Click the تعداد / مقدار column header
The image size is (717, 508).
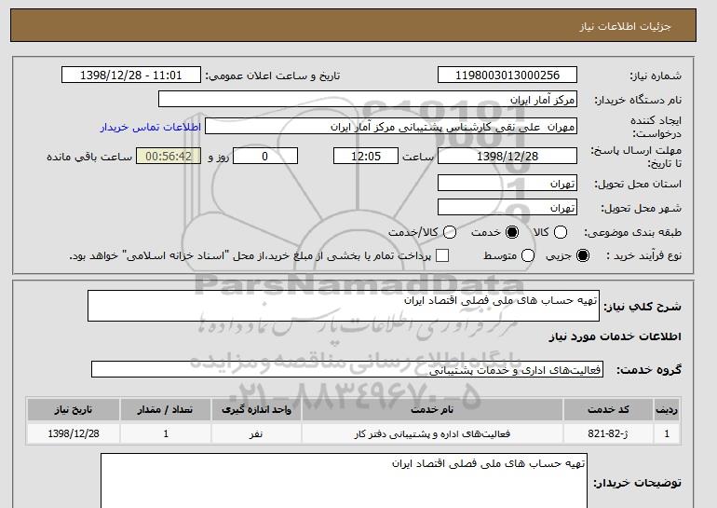coord(166,409)
